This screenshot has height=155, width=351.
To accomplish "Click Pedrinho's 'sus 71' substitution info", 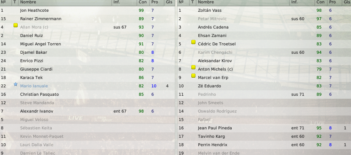I will 298,95.
